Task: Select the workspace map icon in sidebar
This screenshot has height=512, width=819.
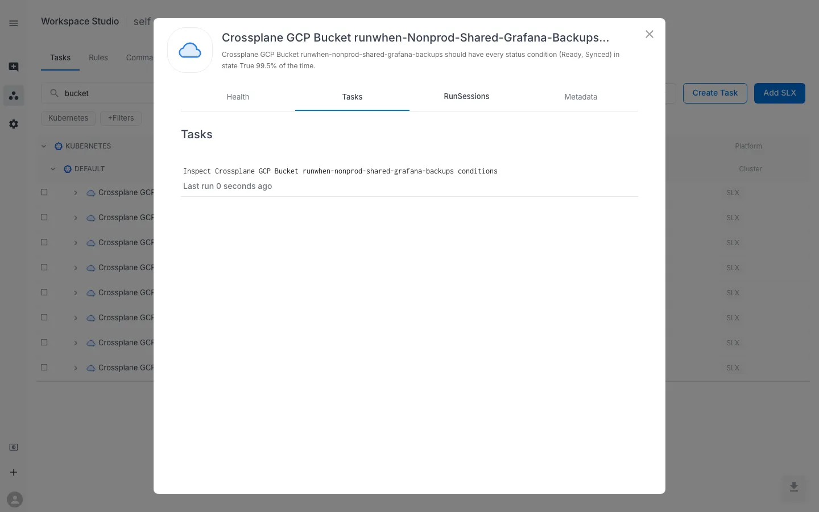Action: [x=14, y=96]
